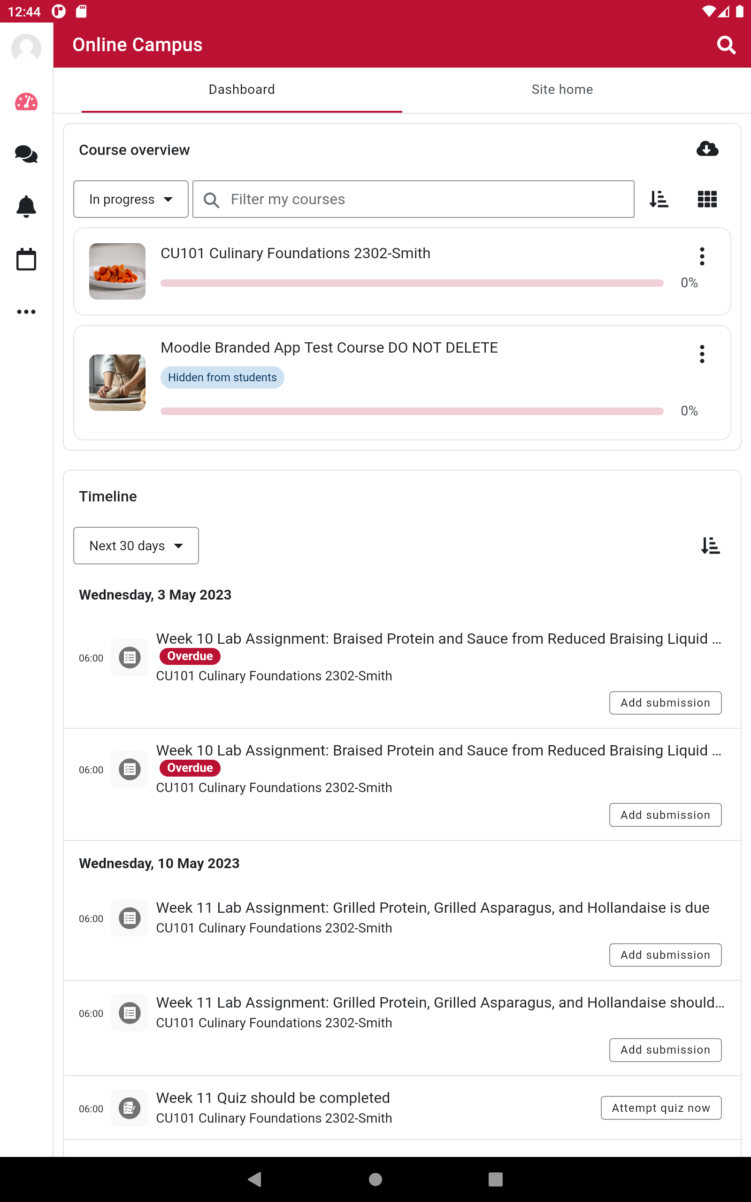Open notifications bell icon
The height and width of the screenshot is (1202, 751).
[26, 206]
